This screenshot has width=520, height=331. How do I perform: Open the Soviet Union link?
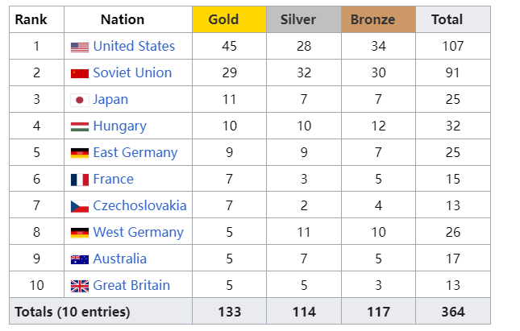(x=132, y=72)
